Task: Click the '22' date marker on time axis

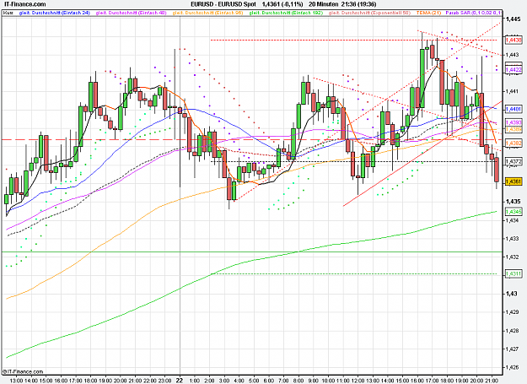Action: (180, 380)
